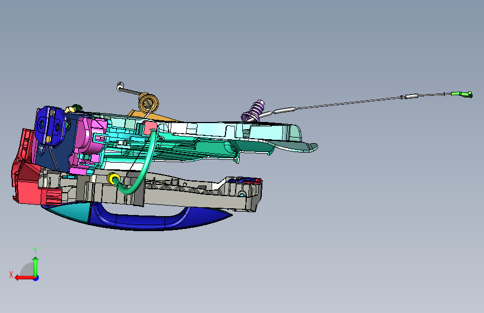Image resolution: width=484 pixels, height=313 pixels.
Task: Click the red X axis arrow of triad
Action: tap(24, 278)
